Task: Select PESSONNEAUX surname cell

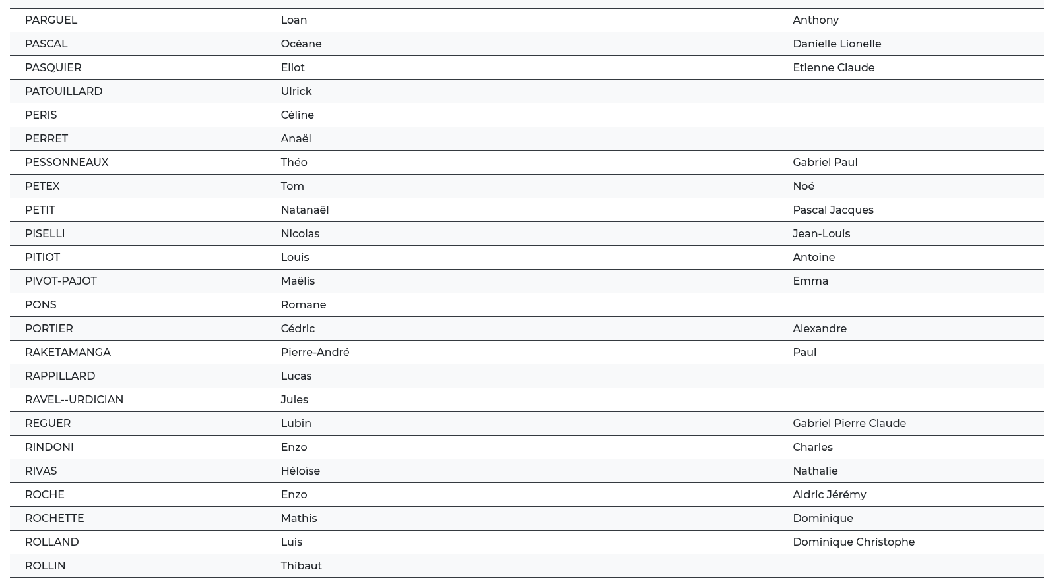Action: pos(66,163)
